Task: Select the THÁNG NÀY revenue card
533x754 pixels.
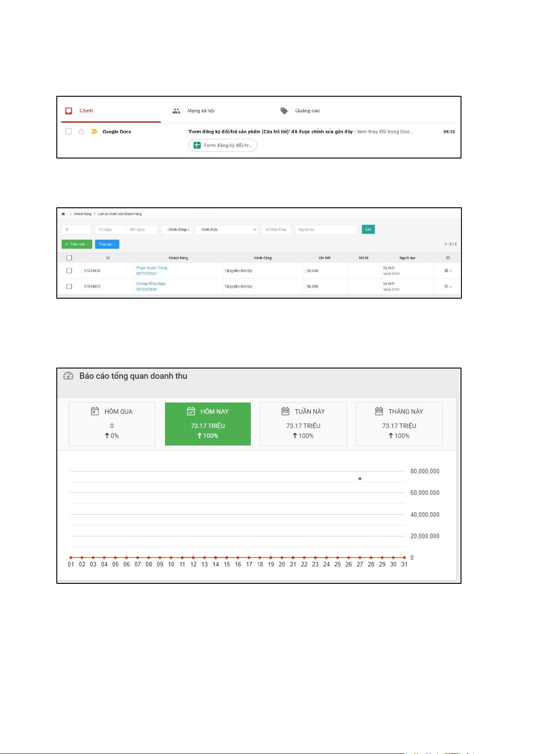Action: tap(399, 424)
